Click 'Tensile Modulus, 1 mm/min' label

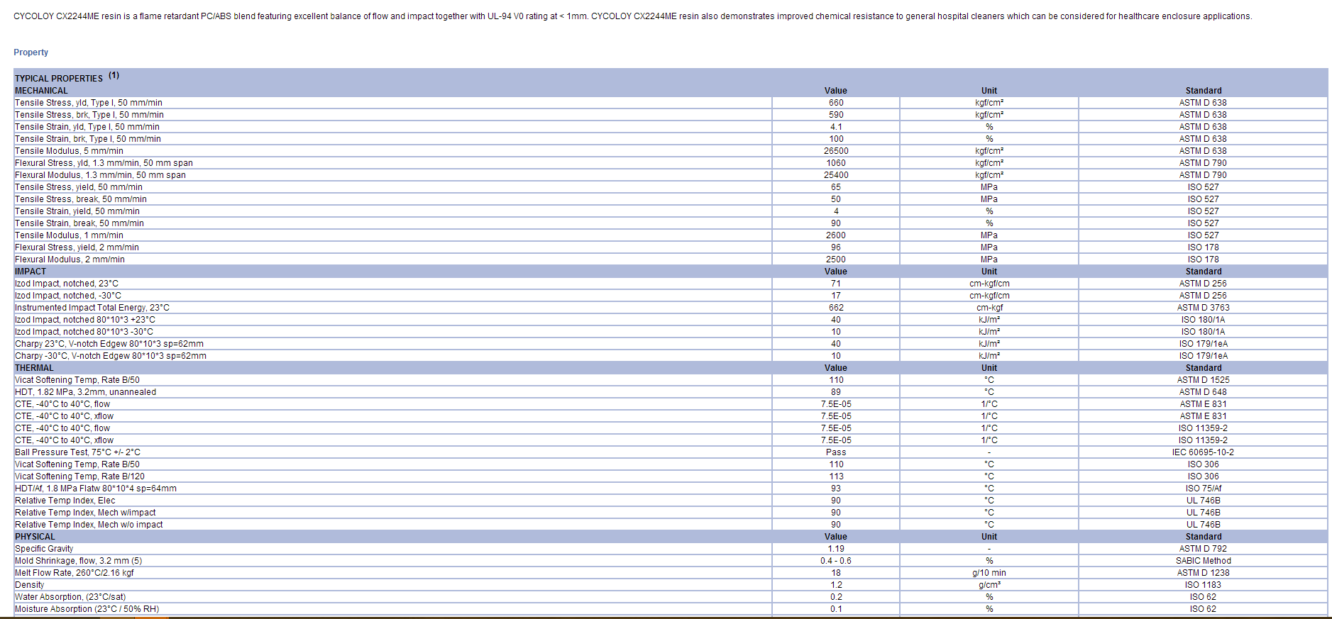point(69,235)
